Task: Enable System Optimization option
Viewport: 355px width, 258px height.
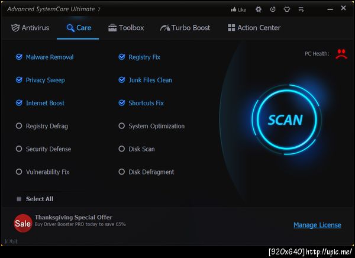Action: 122,125
